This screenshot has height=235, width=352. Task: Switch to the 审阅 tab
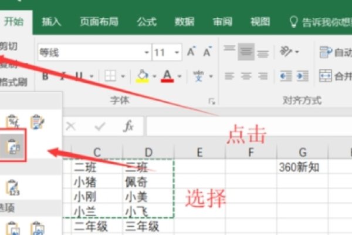(222, 22)
